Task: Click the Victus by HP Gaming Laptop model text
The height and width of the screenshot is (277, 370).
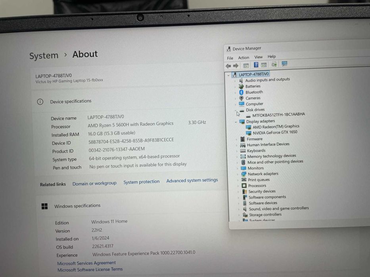Action: [x=69, y=81]
